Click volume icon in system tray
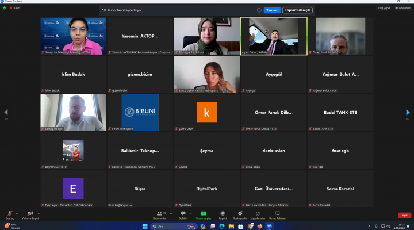414x230 pixels. point(388,227)
